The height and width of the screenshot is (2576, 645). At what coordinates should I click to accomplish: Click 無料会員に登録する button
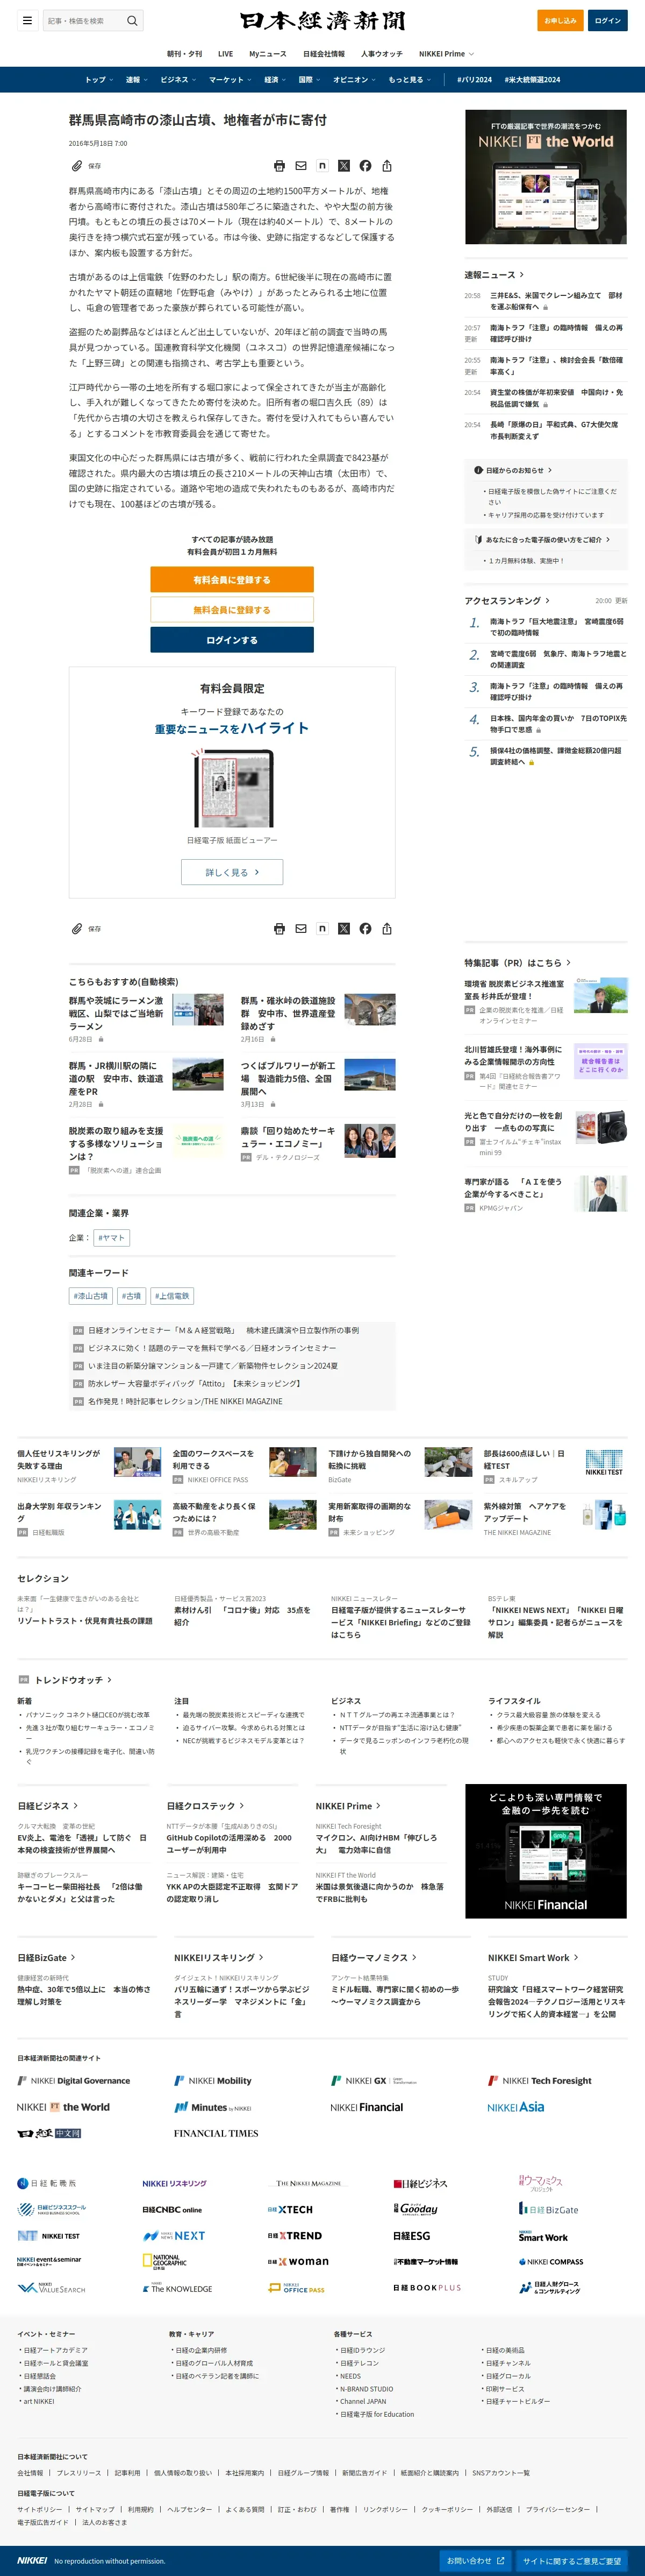tap(232, 610)
